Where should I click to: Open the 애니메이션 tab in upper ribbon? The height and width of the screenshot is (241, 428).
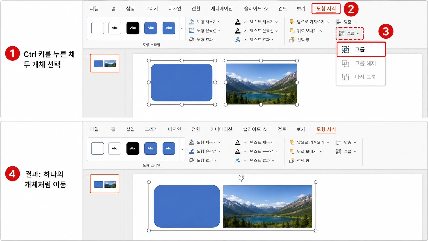(x=222, y=8)
